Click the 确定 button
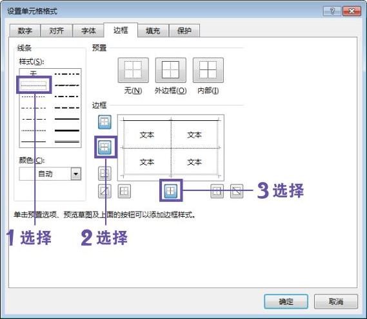This screenshot has width=367, height=319. tap(286, 302)
